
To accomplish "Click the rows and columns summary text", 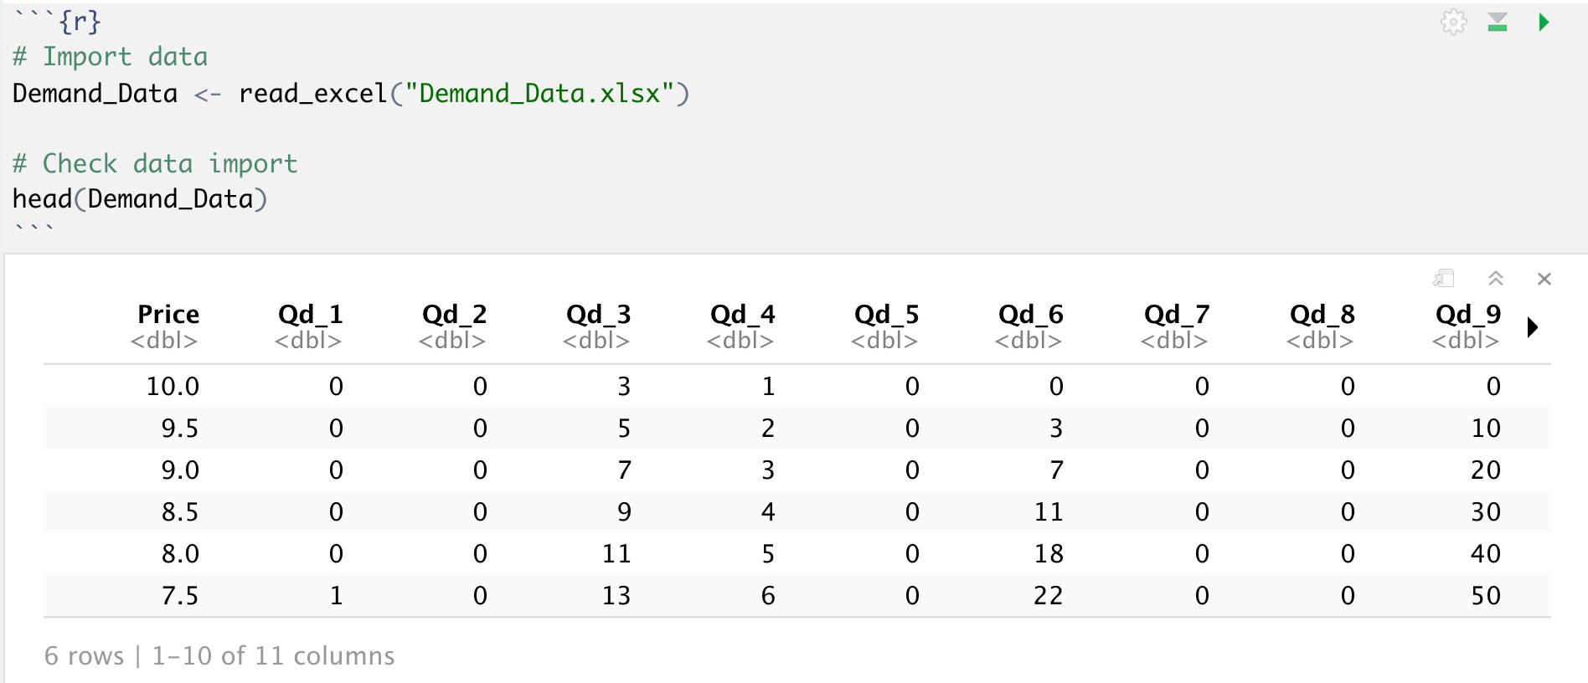I will [219, 656].
